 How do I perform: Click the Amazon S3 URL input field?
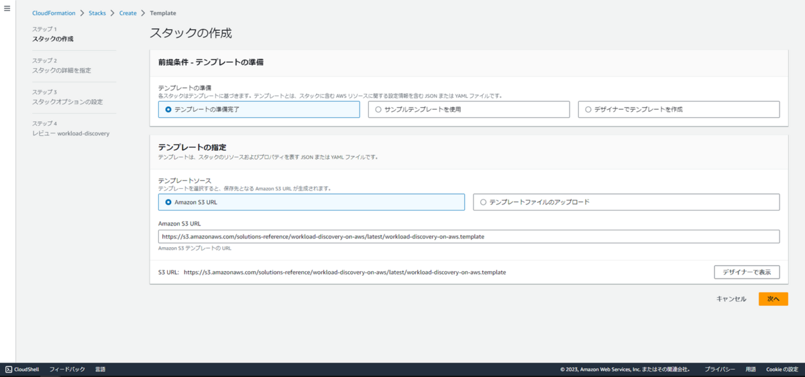tap(469, 236)
